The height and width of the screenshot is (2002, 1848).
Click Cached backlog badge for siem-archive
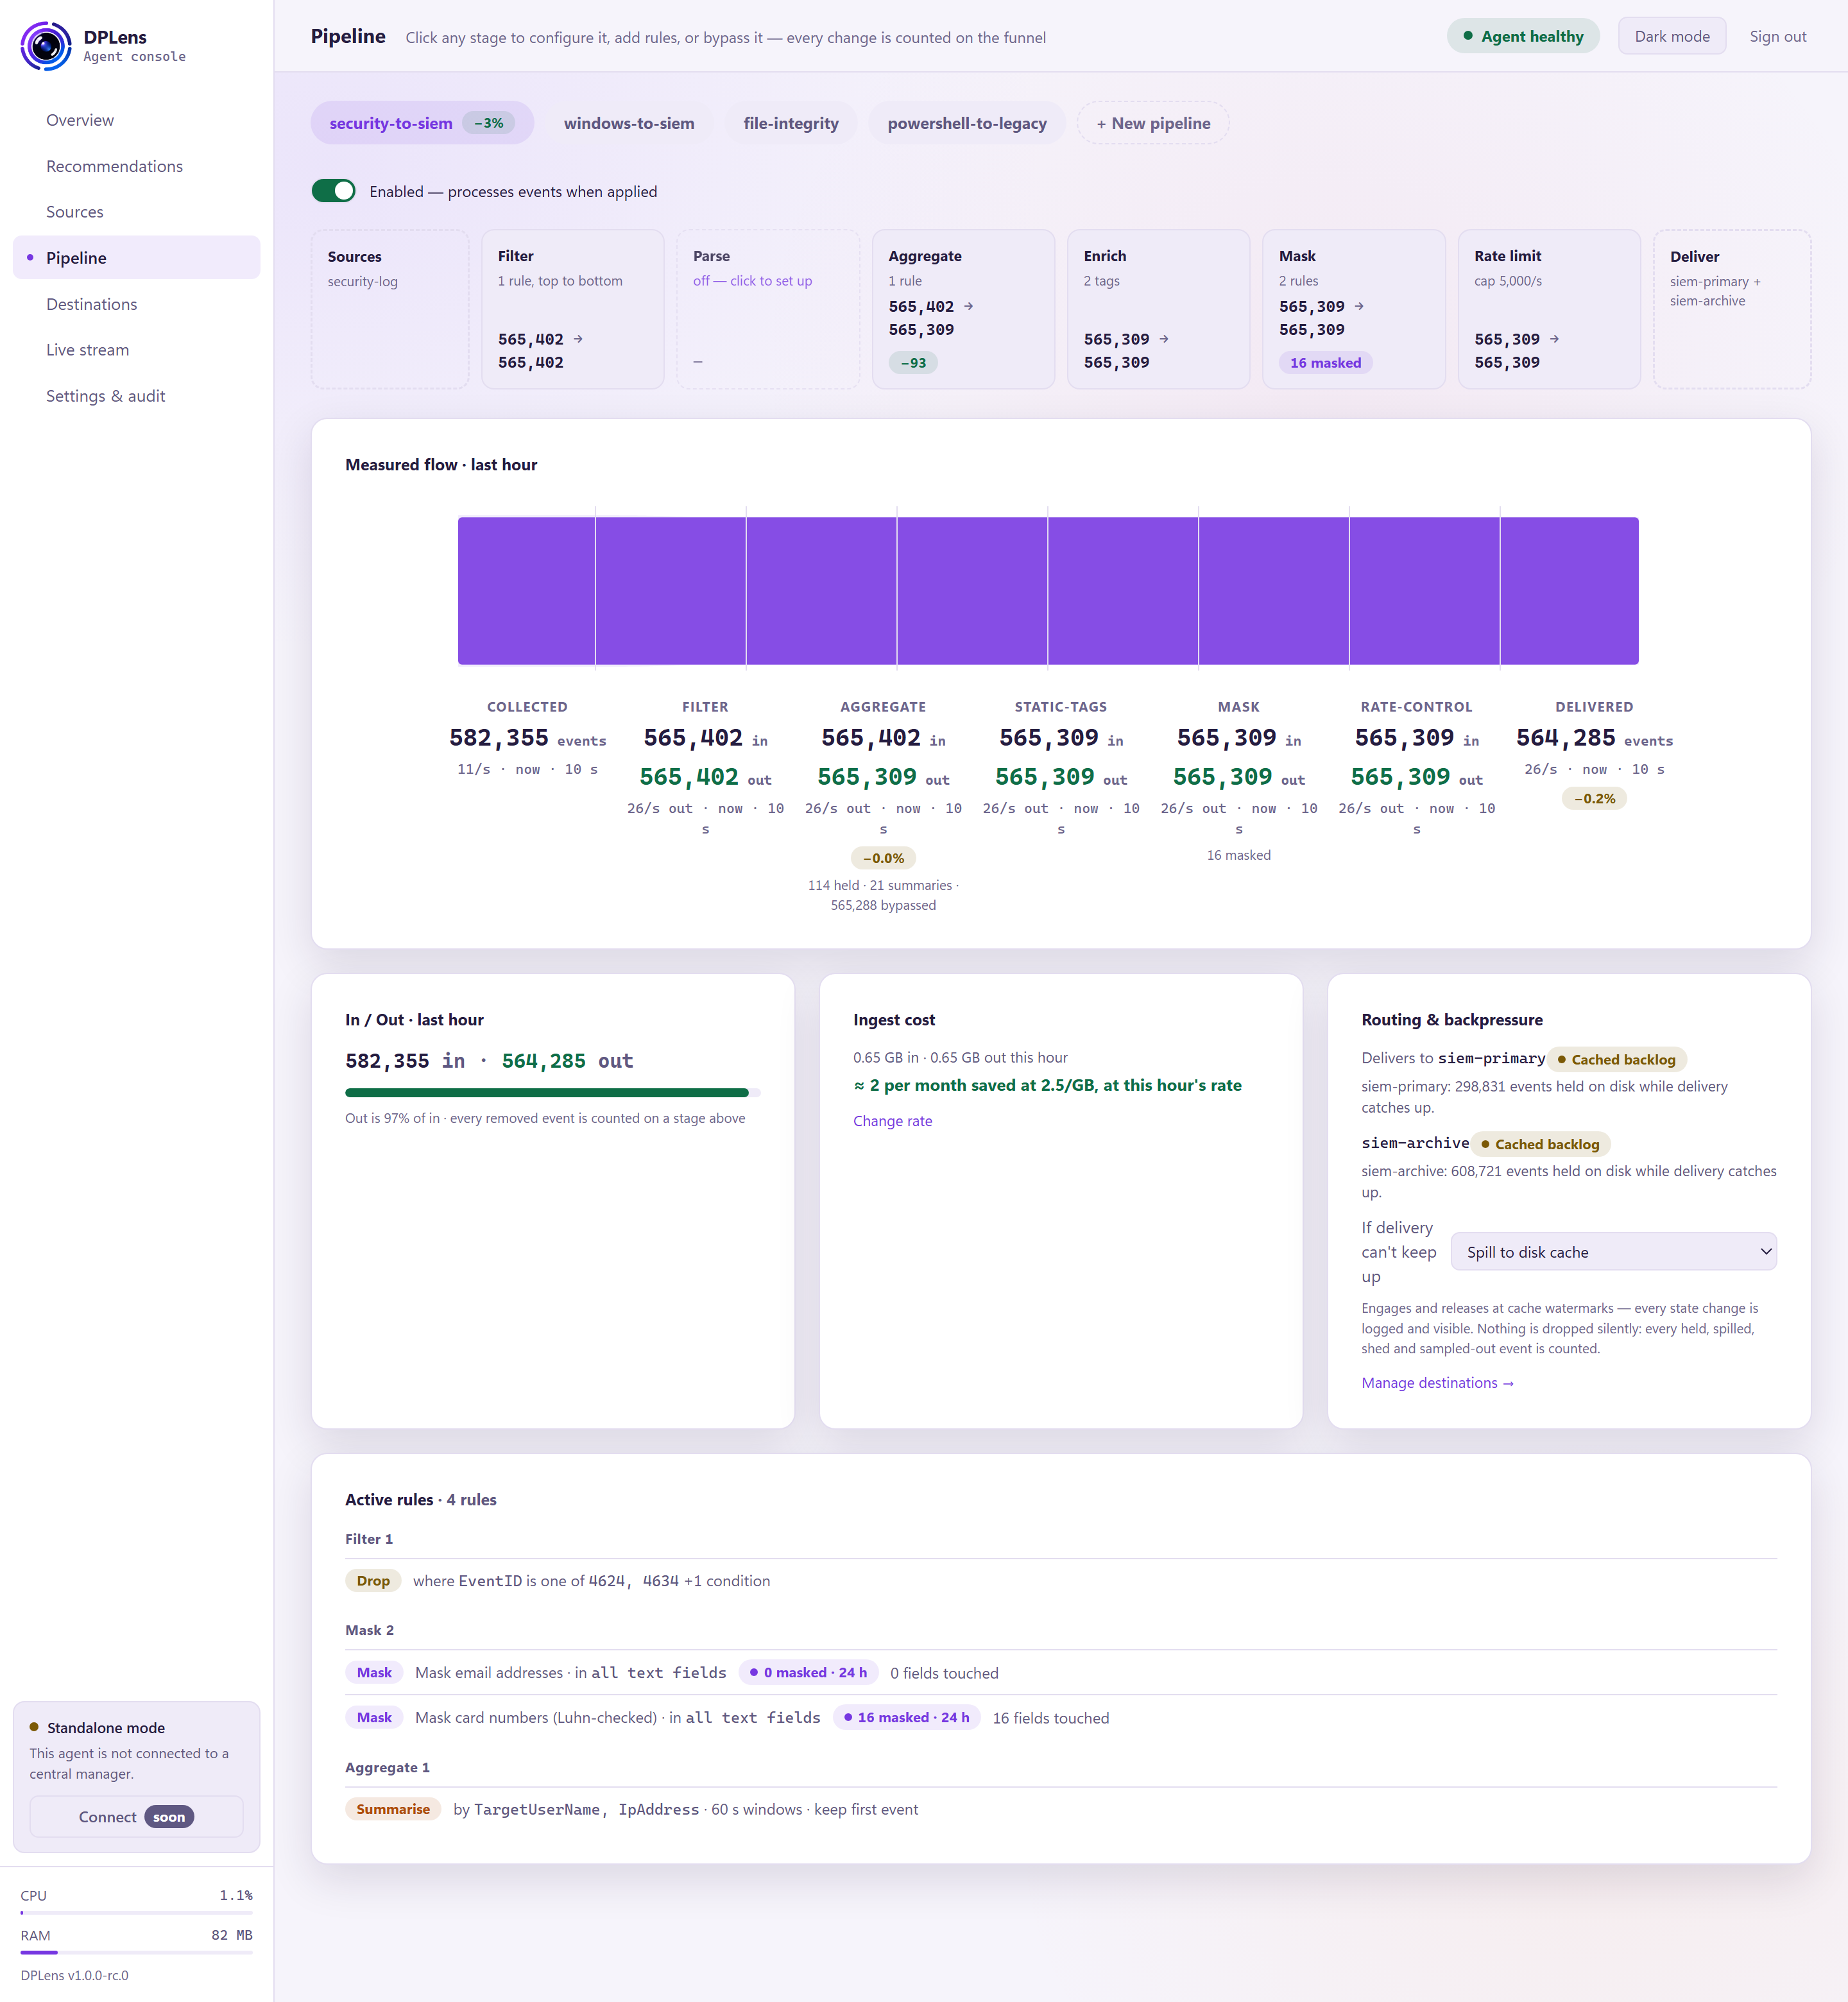click(1540, 1144)
